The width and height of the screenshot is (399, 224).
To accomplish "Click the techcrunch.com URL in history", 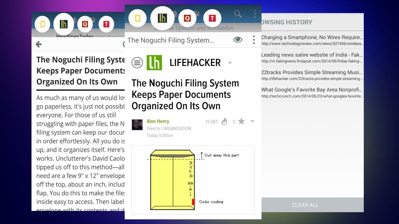I will 312,96.
